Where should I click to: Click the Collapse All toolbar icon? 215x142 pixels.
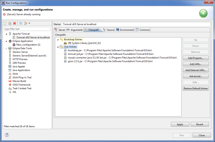coord(21,23)
